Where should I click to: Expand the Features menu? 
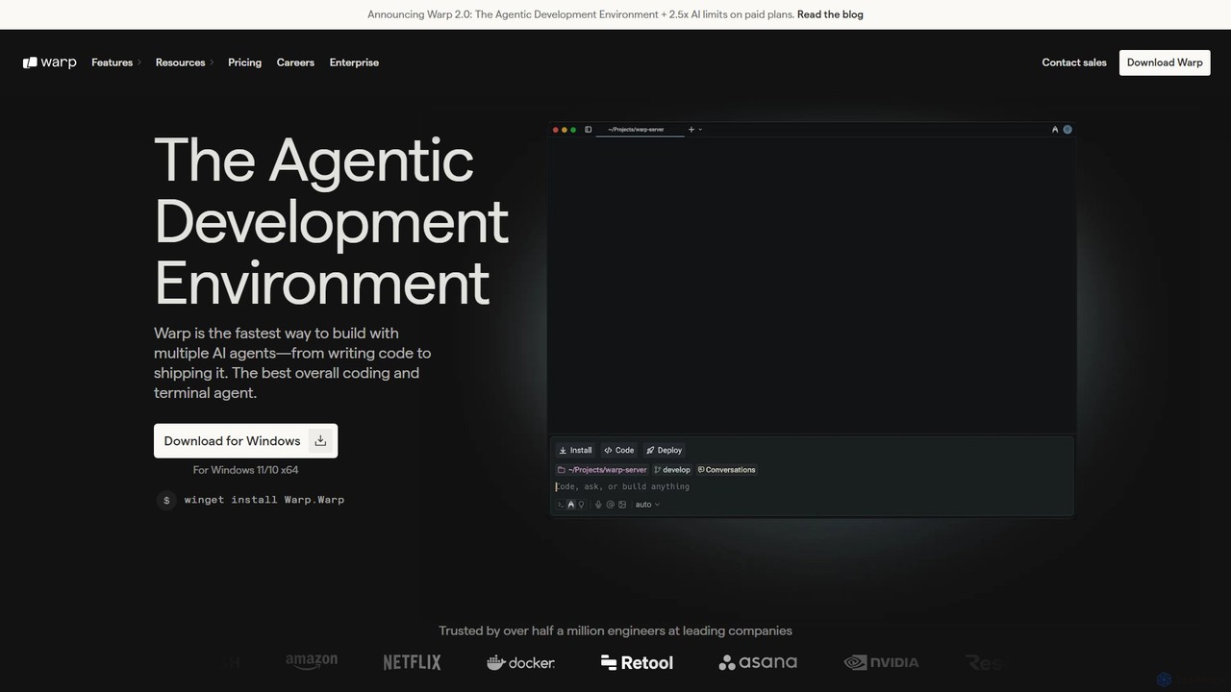[116, 62]
